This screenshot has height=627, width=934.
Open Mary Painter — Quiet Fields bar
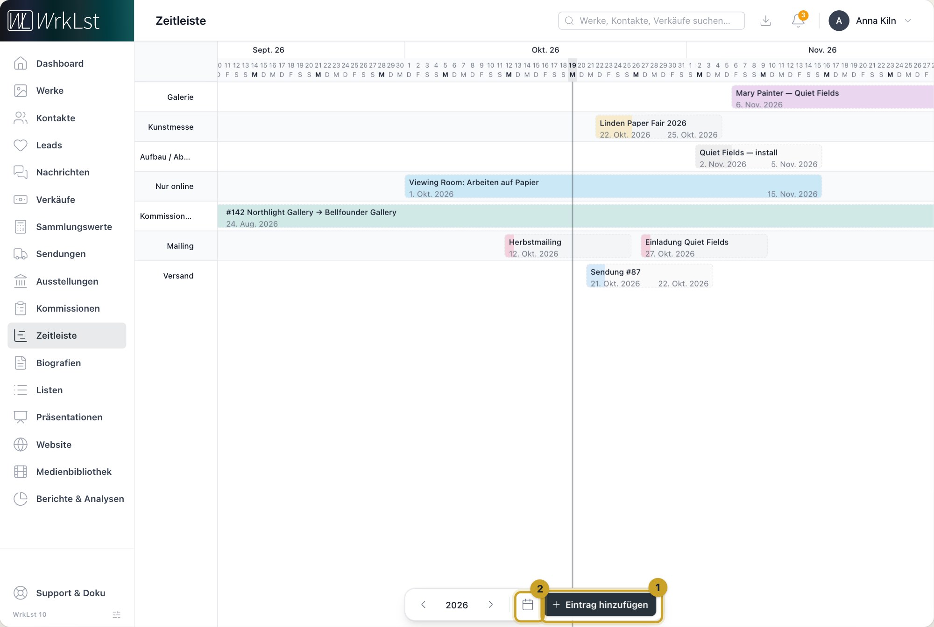coord(833,97)
